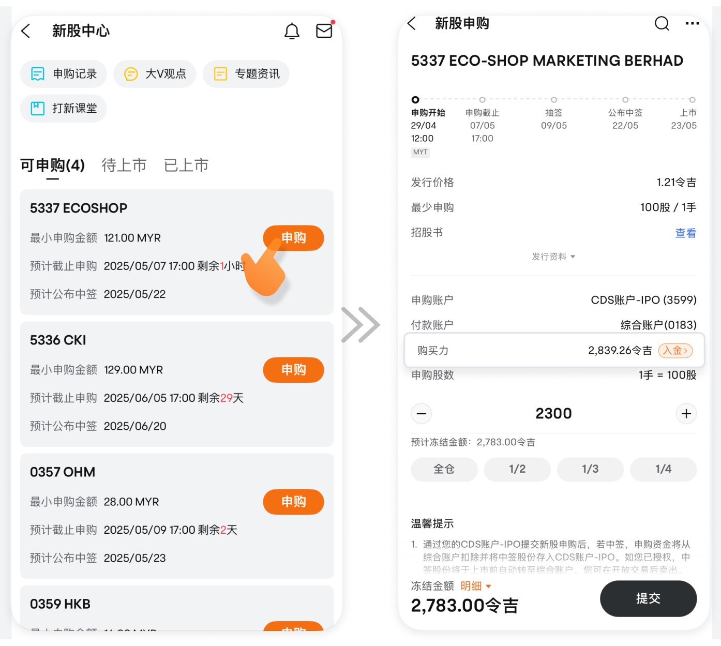Screen dimensions: 721x646
Task: Select 1/2 allocation
Action: [517, 469]
